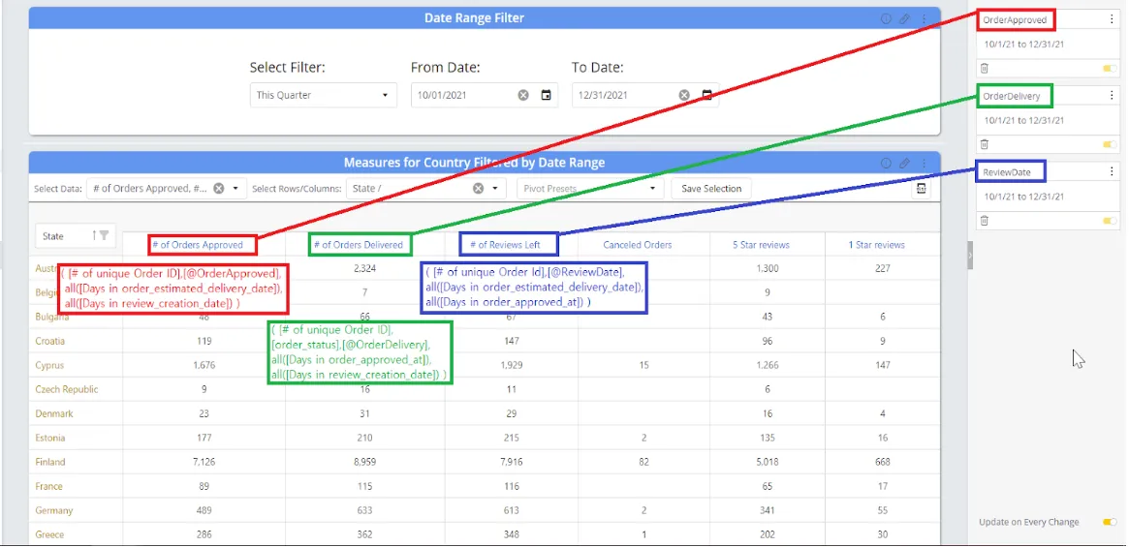Screen dimensions: 1129x547
Task: Open info icon on Measures for Country panel
Action: 887,164
